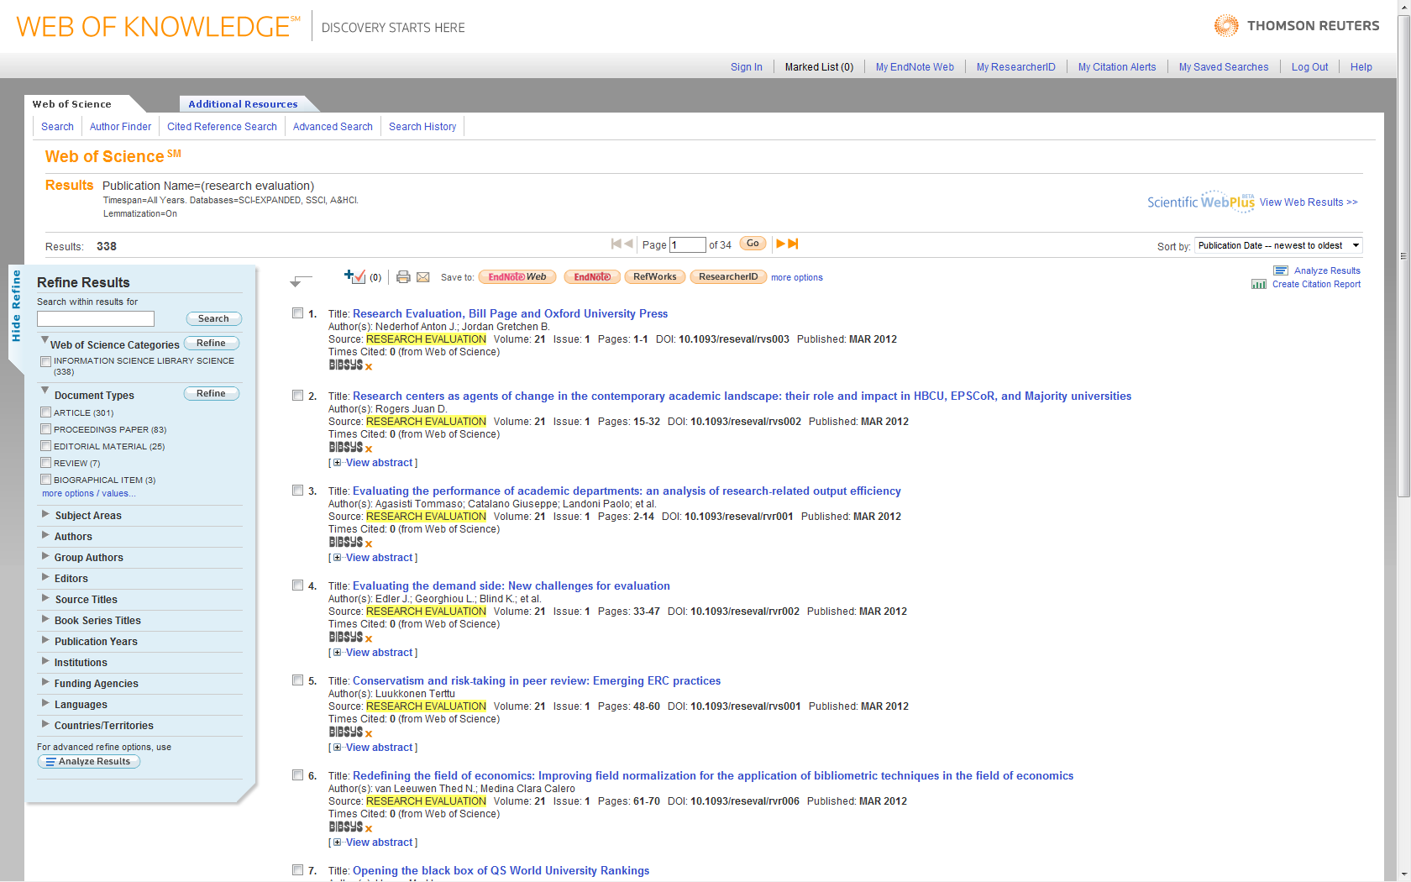The image size is (1411, 882).
Task: Click the Thomson Reuters logo
Action: click(x=1296, y=26)
